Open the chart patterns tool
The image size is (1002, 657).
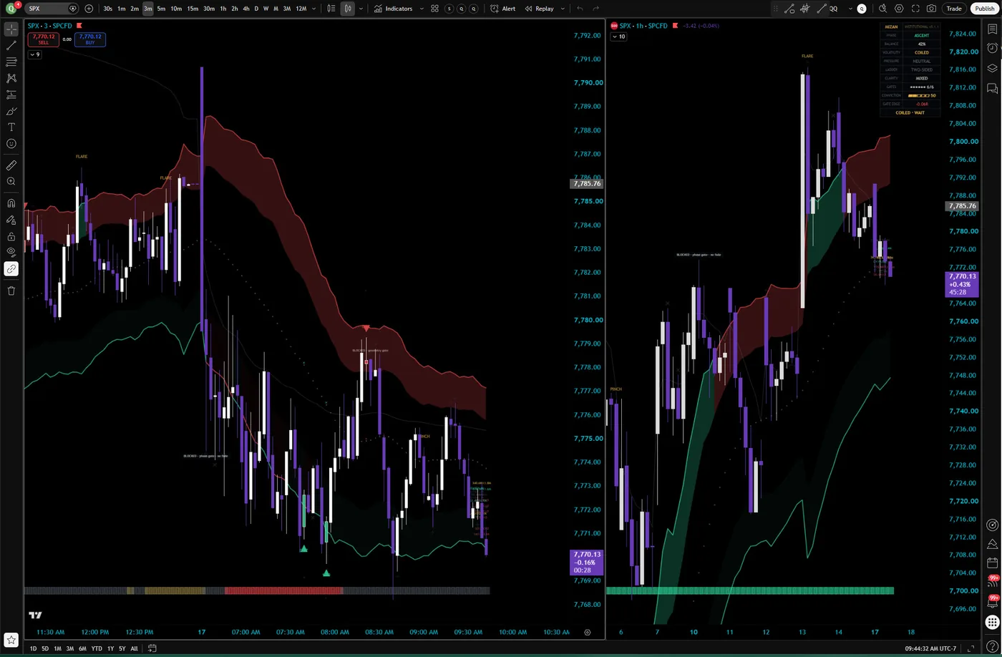tap(11, 78)
